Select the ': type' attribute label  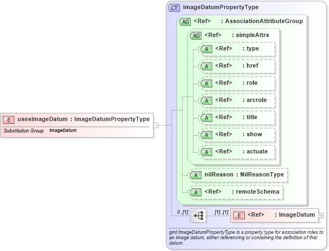[251, 48]
